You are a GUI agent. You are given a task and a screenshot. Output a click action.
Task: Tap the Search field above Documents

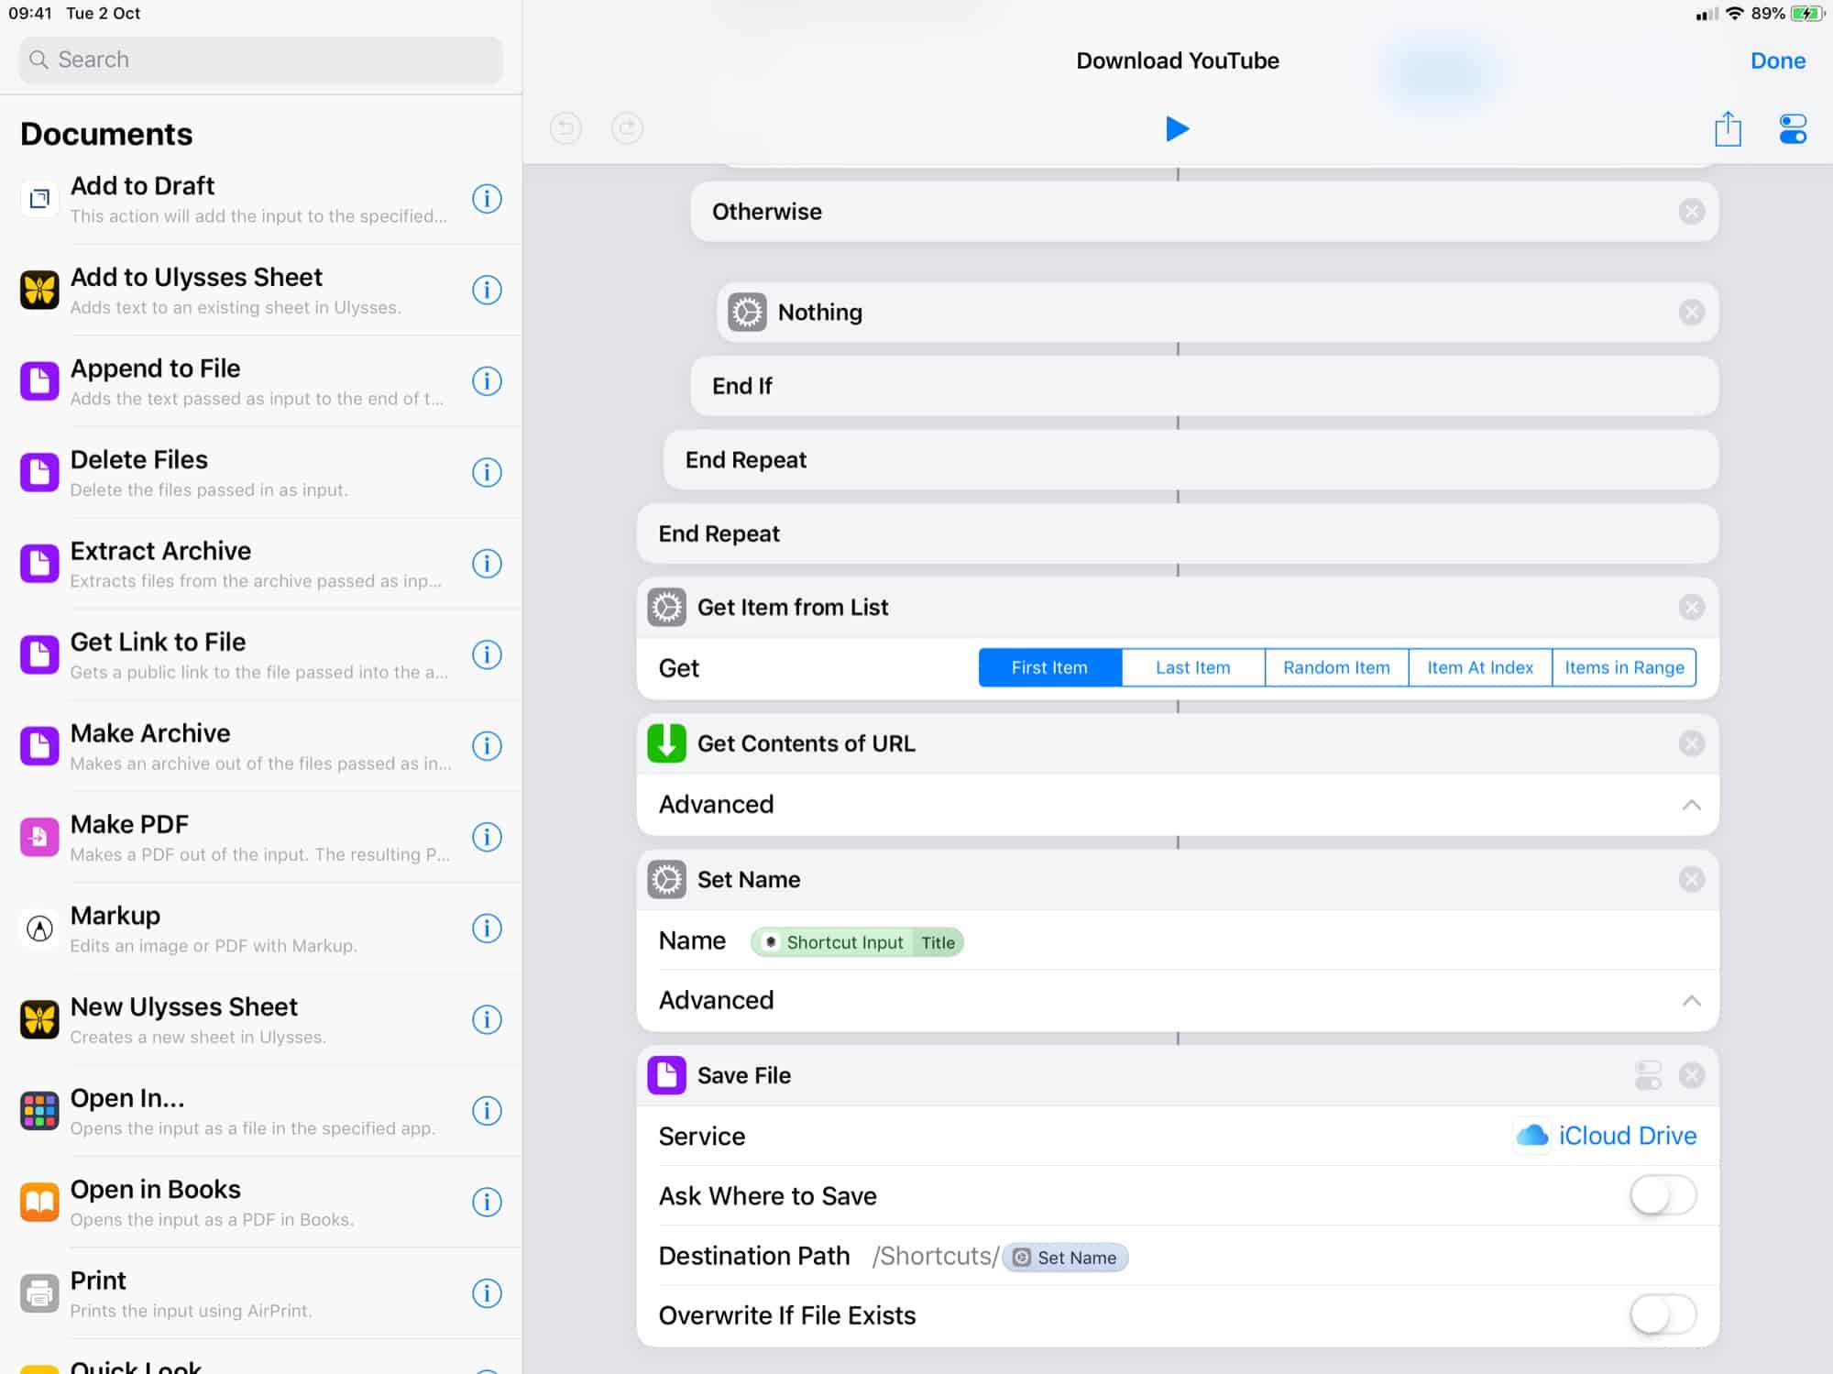pos(259,59)
